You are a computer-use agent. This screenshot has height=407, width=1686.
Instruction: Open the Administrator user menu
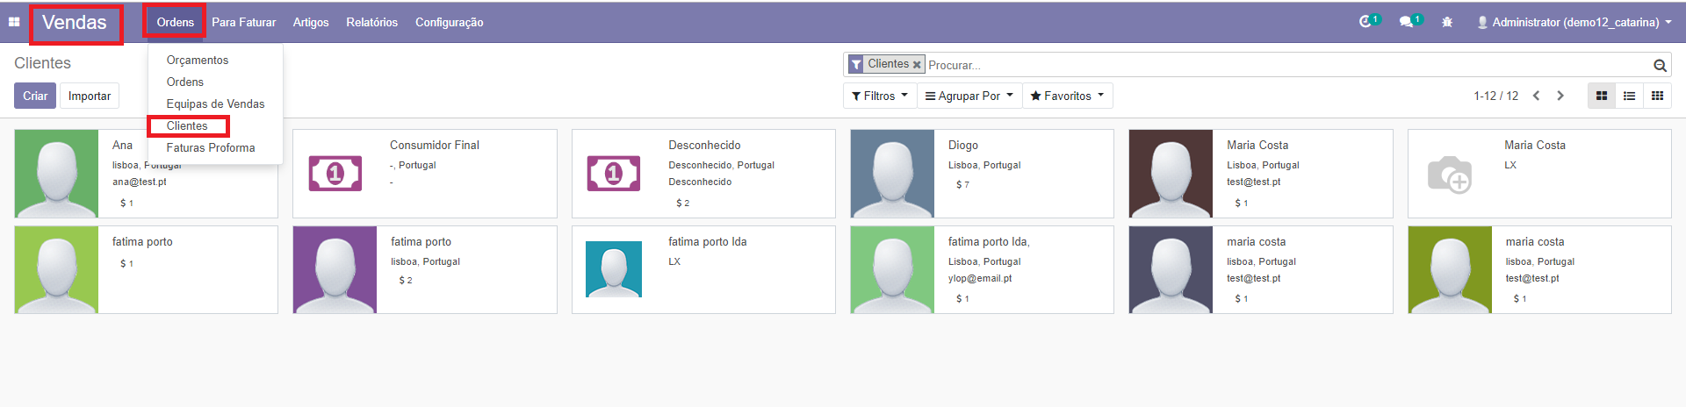pyautogui.click(x=1574, y=22)
